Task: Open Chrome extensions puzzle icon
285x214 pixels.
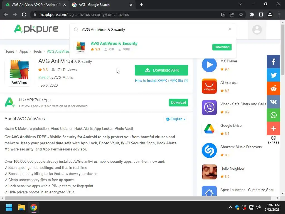Action: point(252,14)
